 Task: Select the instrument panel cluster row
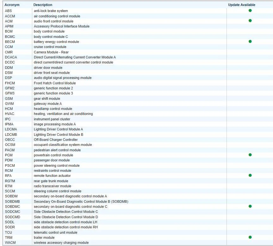click(x=52, y=119)
